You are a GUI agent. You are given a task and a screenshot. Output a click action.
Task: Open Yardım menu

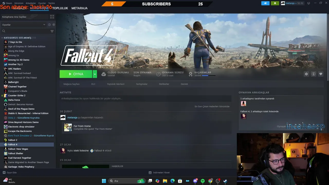pos(51,3)
